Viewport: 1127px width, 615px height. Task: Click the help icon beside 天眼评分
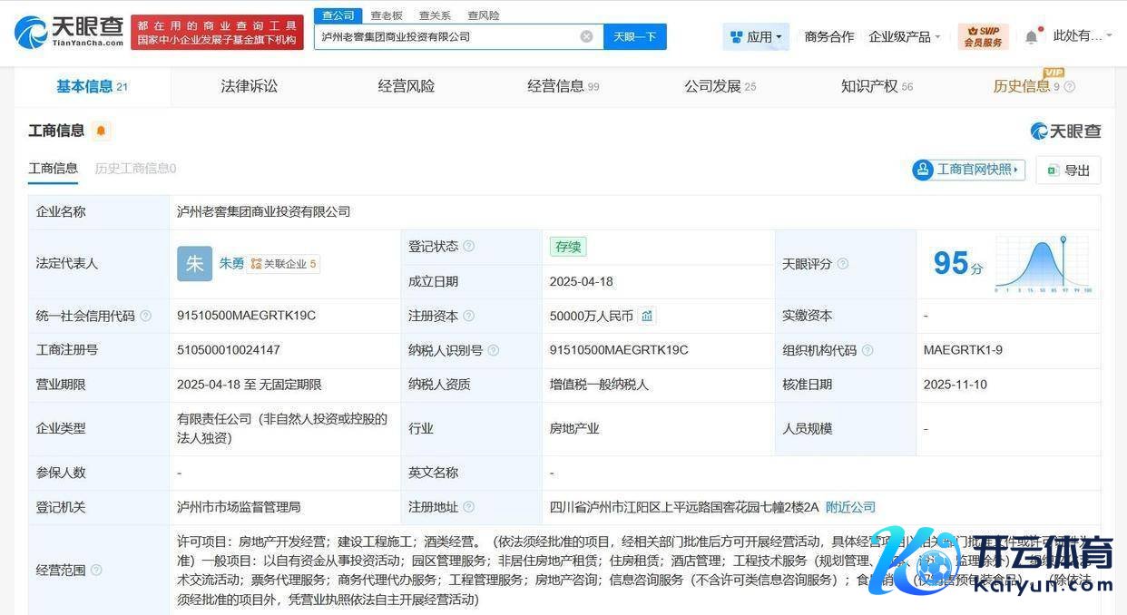point(843,264)
